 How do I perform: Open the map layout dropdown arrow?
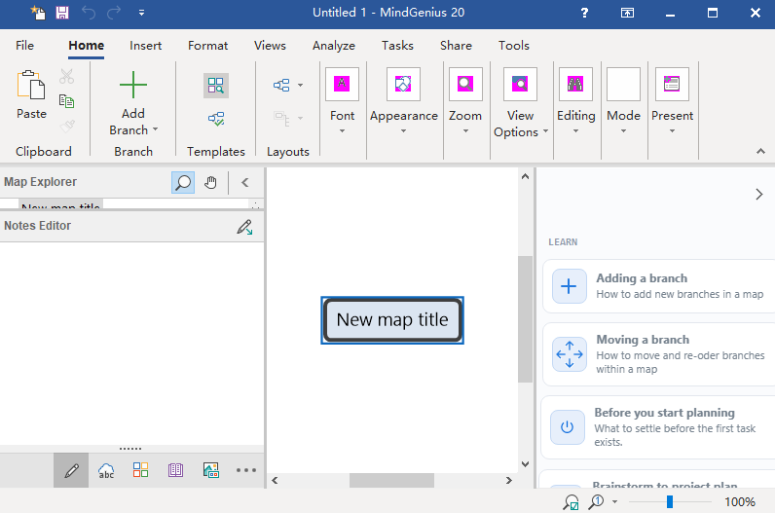tap(301, 85)
